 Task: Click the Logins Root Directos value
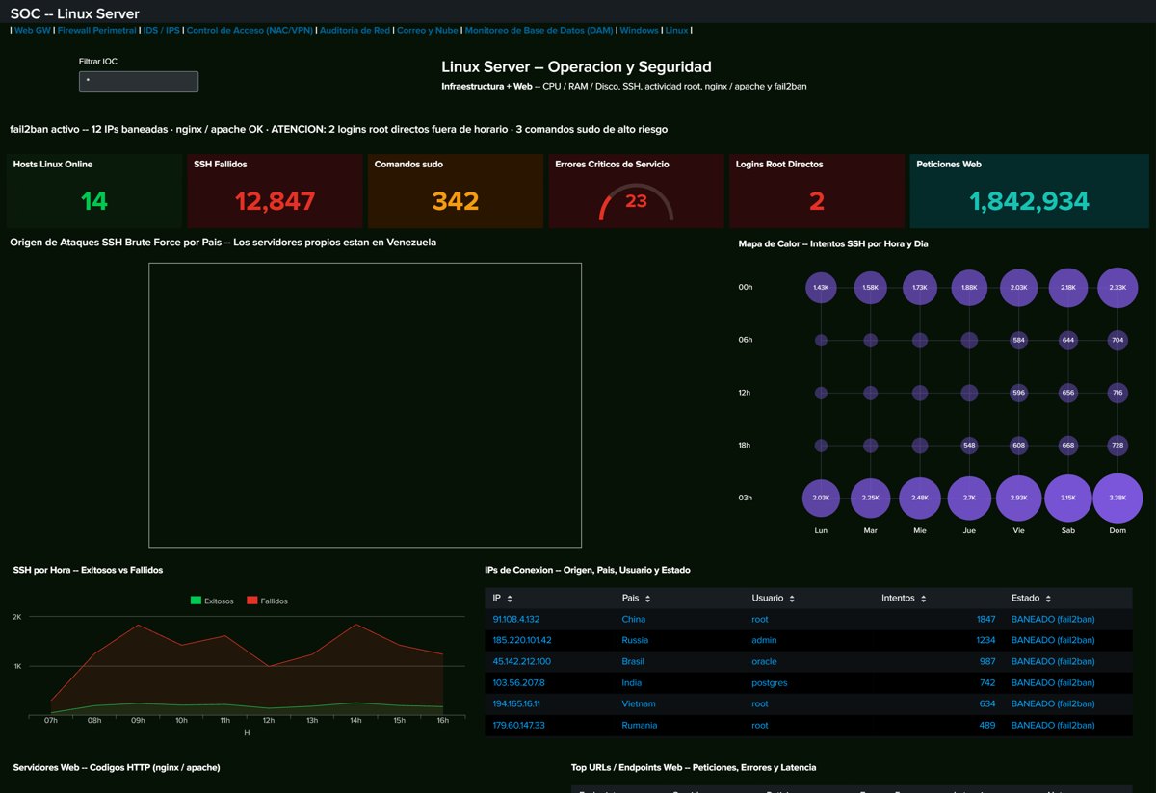pyautogui.click(x=817, y=201)
